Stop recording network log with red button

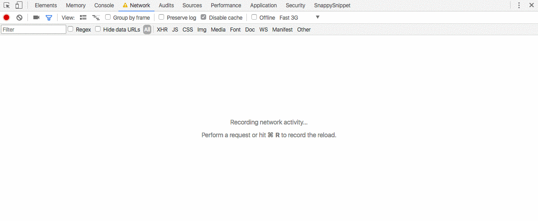tap(6, 17)
